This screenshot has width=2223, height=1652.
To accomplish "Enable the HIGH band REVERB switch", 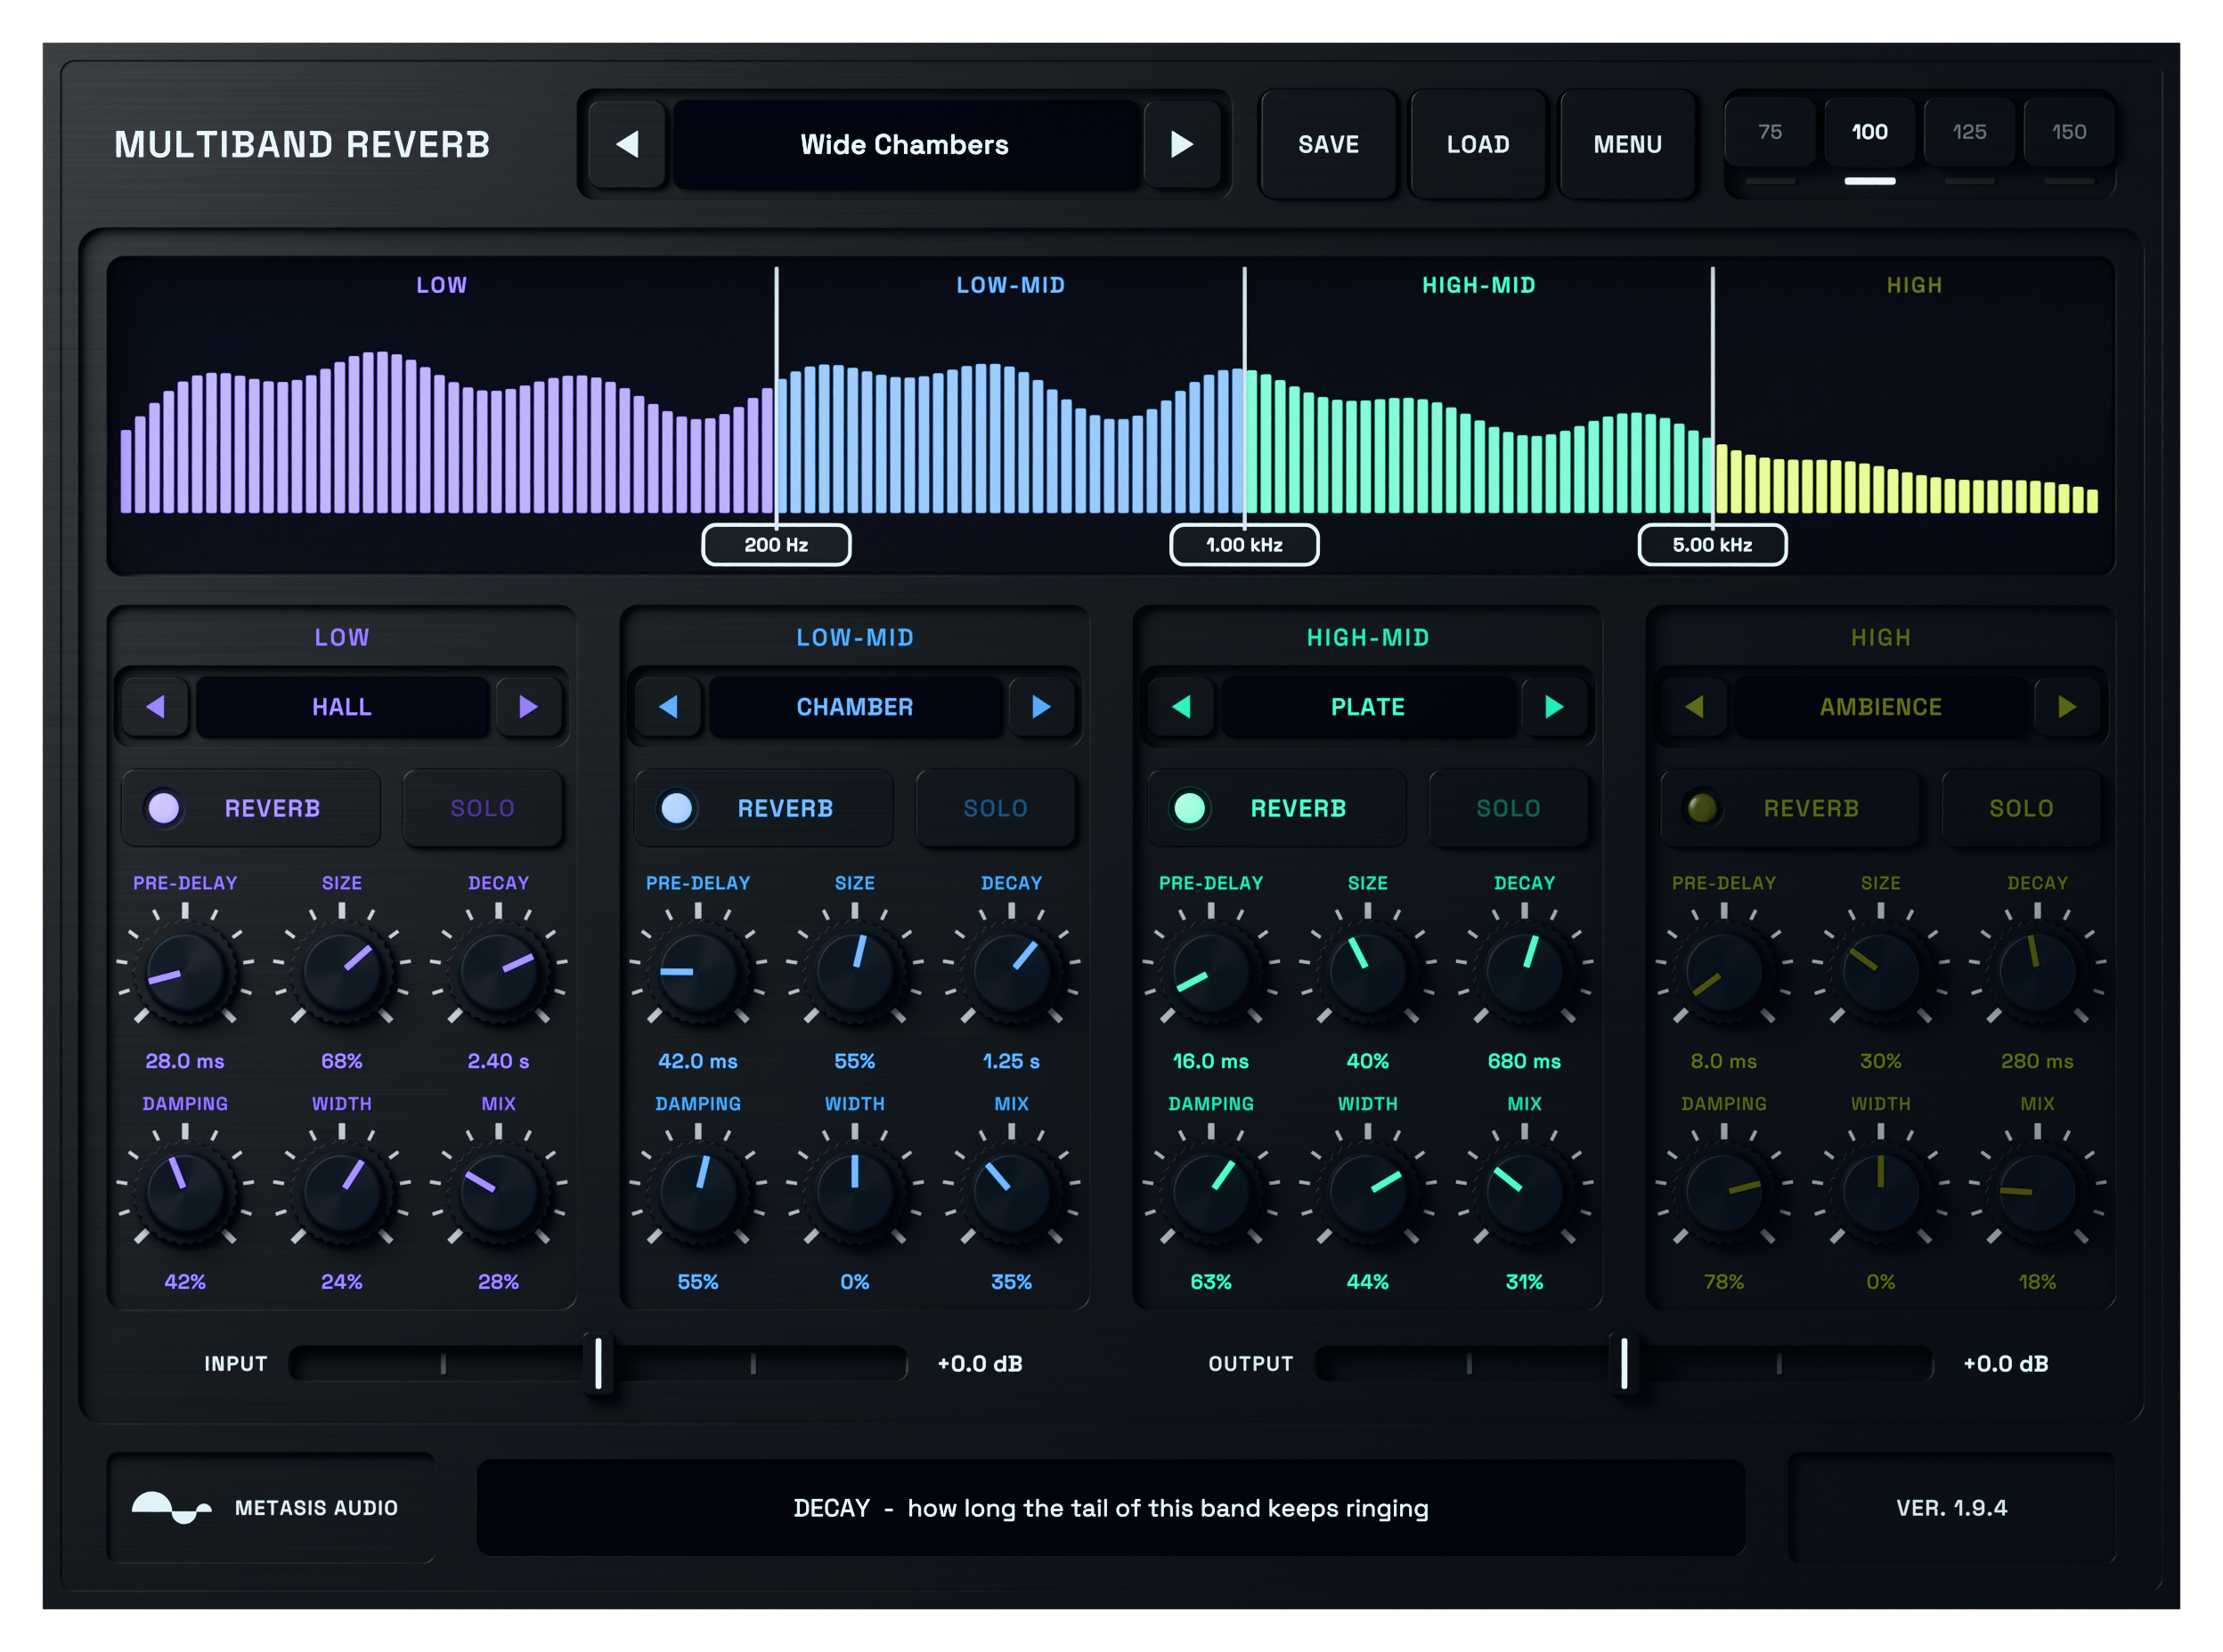I will (x=1791, y=808).
